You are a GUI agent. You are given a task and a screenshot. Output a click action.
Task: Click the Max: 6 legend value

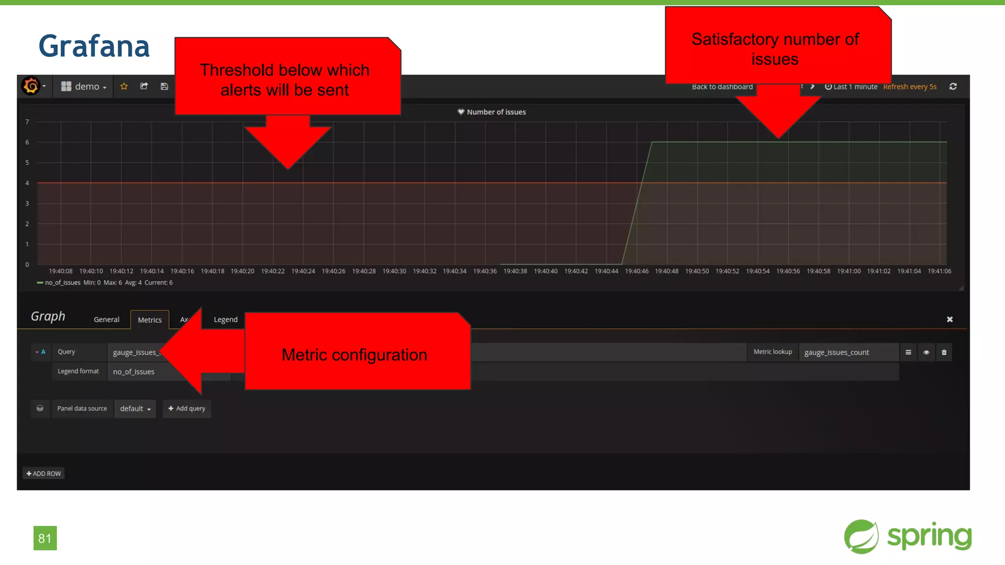tap(112, 282)
